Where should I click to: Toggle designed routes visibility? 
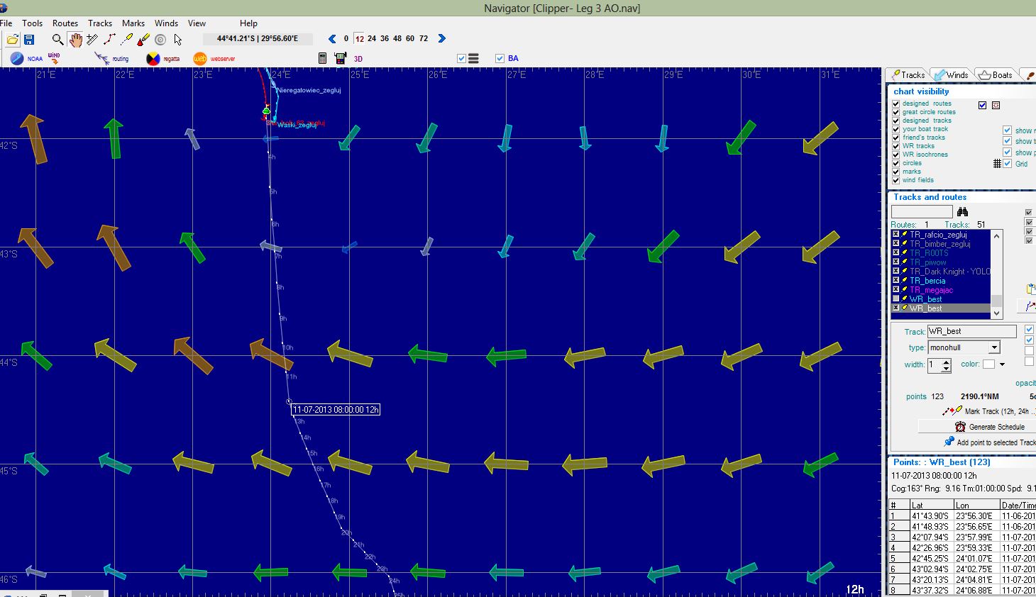896,104
